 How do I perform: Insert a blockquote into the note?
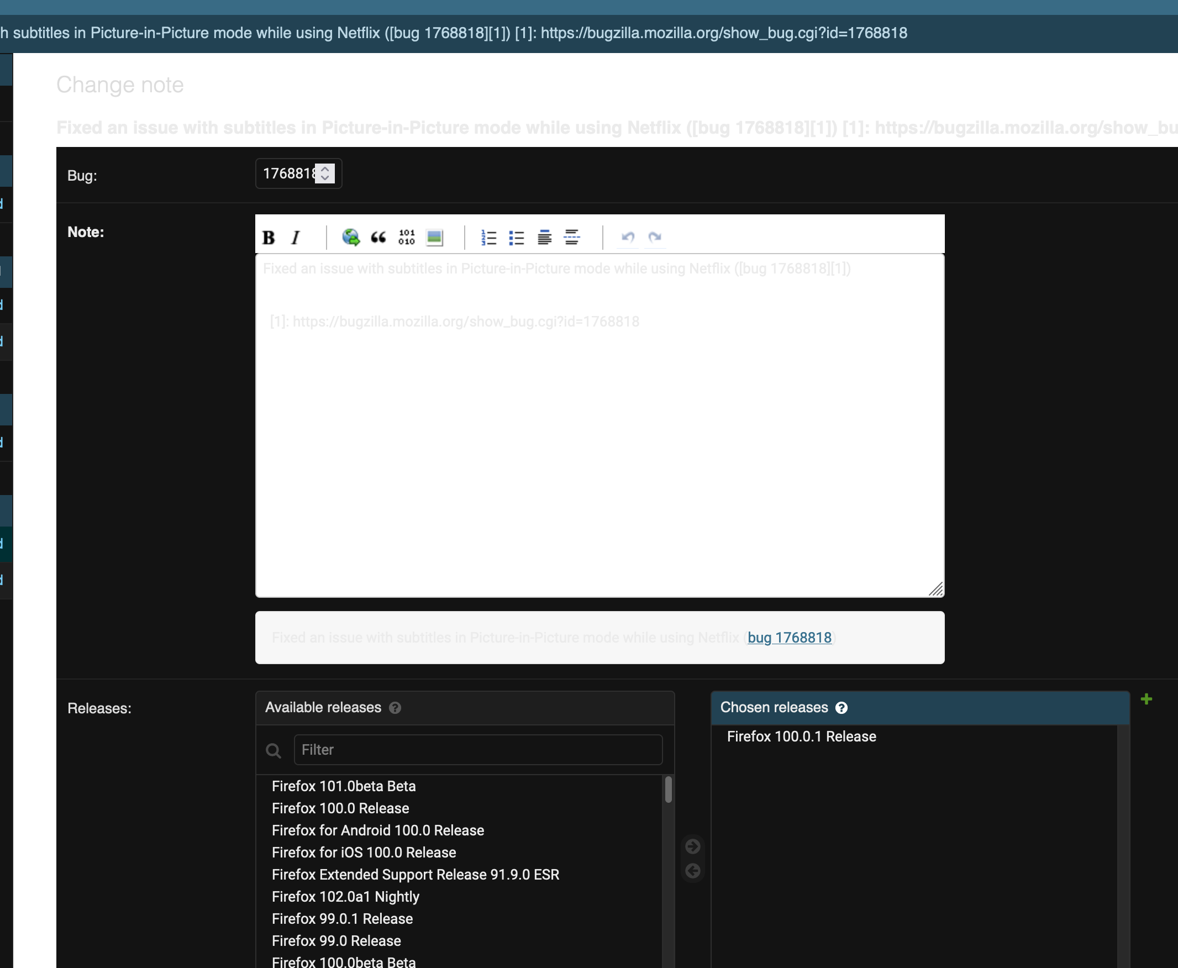(378, 237)
